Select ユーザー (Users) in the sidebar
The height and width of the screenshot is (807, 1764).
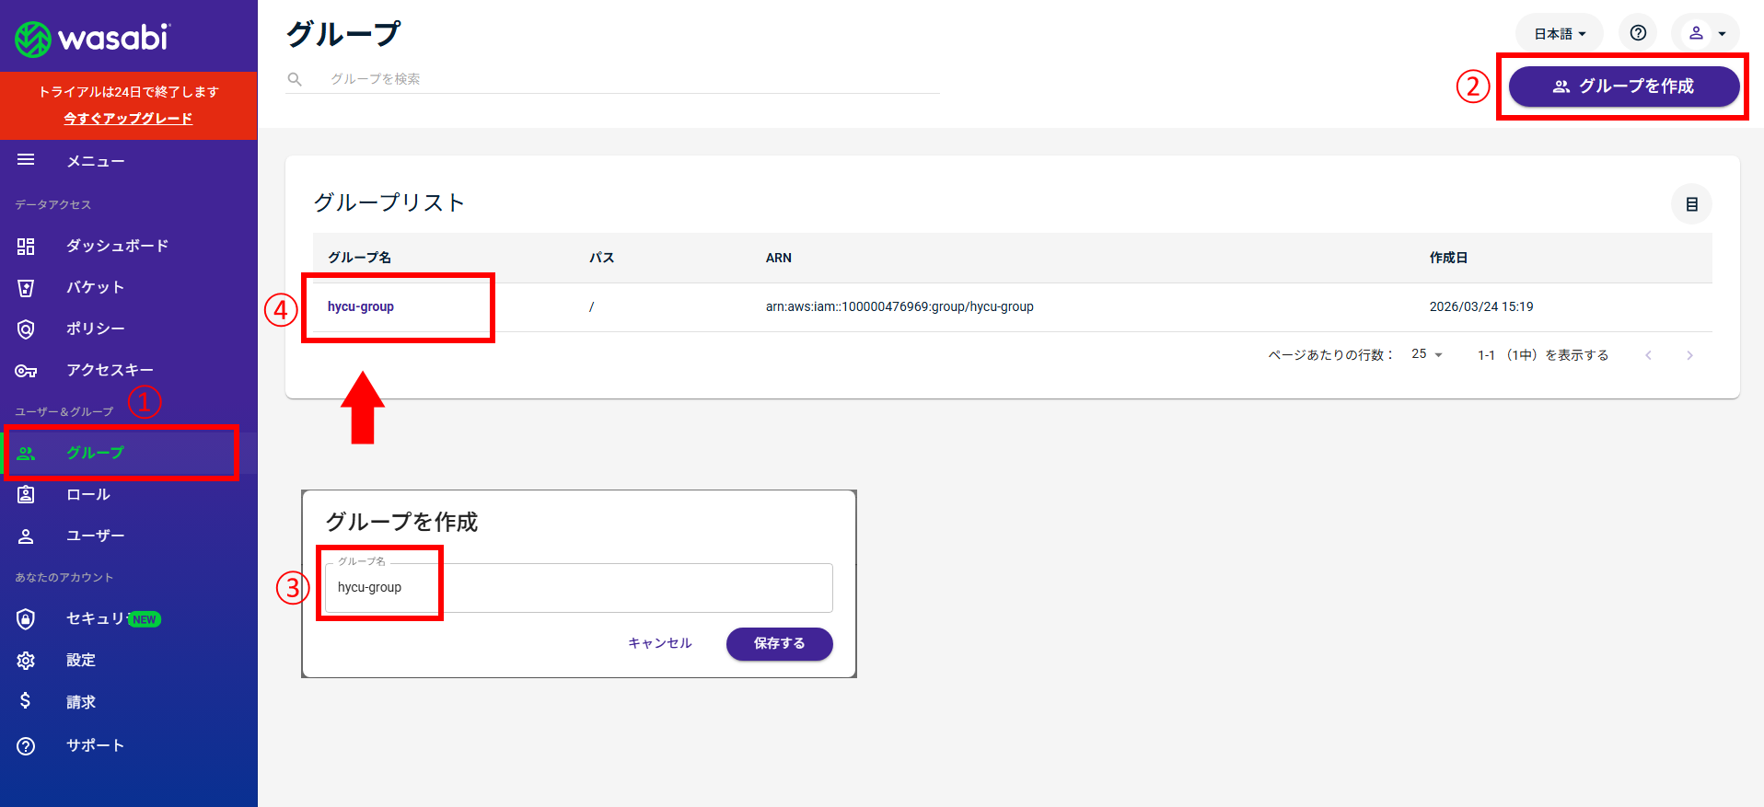95,536
